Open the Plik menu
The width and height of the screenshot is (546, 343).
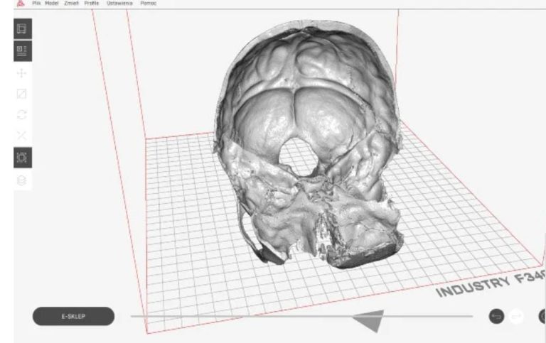[36, 4]
